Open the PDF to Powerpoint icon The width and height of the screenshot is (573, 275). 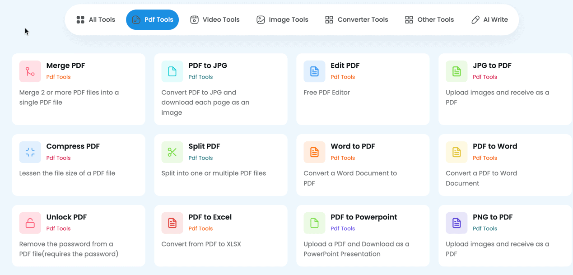tap(314, 223)
